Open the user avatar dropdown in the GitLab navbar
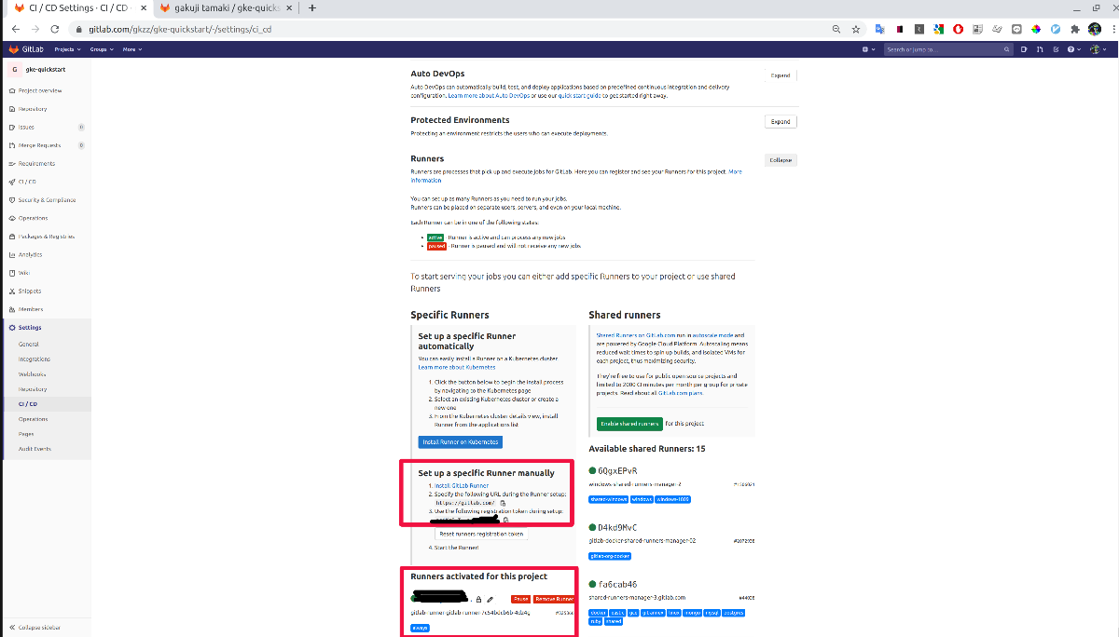 coord(1098,49)
